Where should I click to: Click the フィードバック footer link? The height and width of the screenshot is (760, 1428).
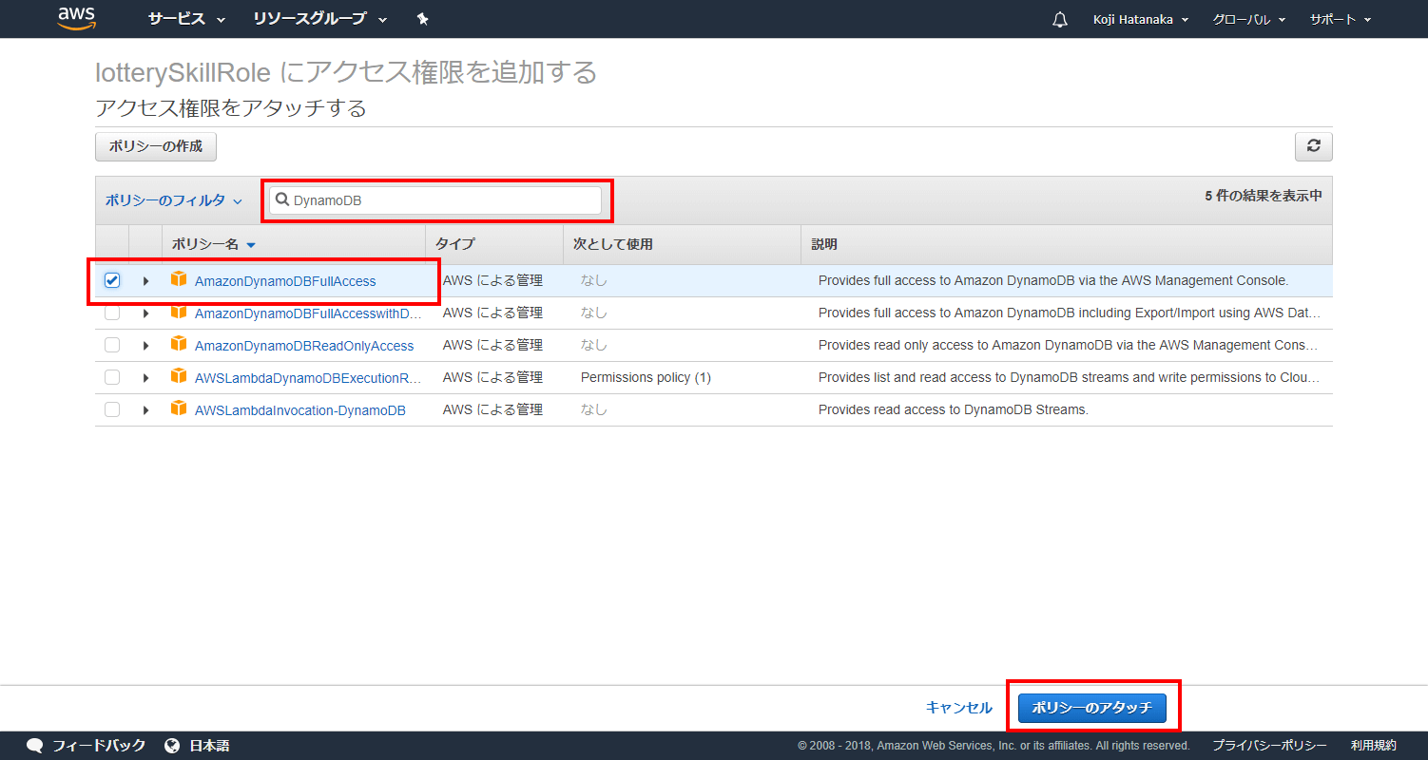tap(99, 746)
